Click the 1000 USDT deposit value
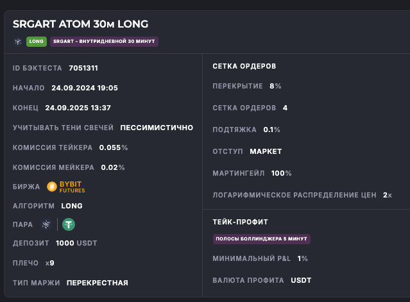410x302 pixels. [76, 244]
